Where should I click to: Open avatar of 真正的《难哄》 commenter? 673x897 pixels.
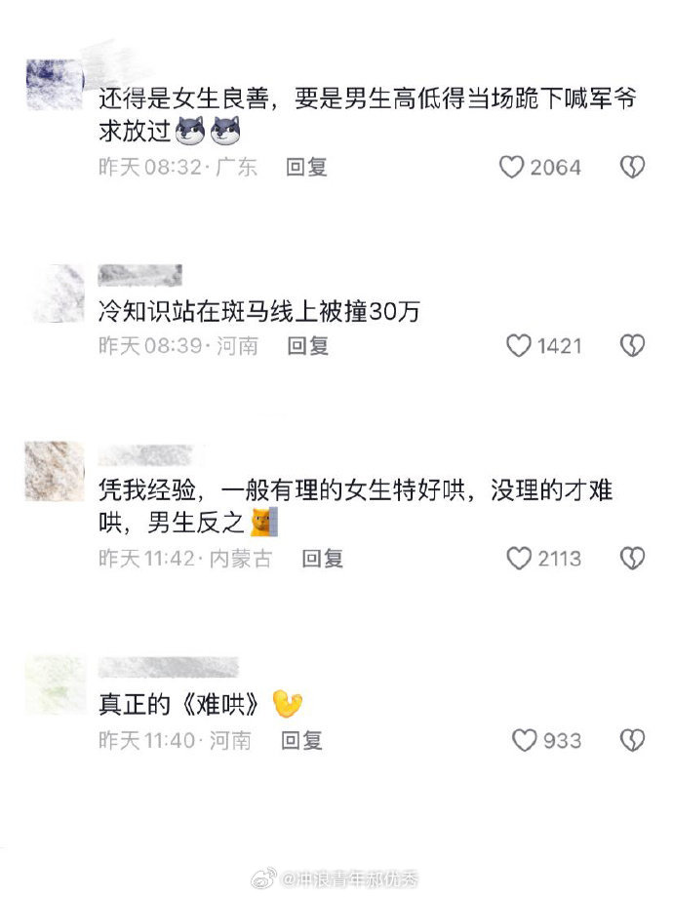(56, 684)
